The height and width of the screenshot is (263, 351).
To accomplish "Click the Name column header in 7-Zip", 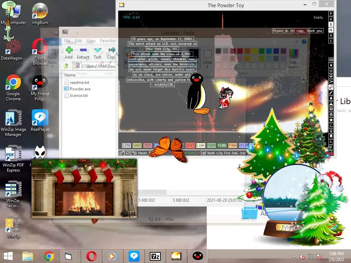I will tap(89, 75).
